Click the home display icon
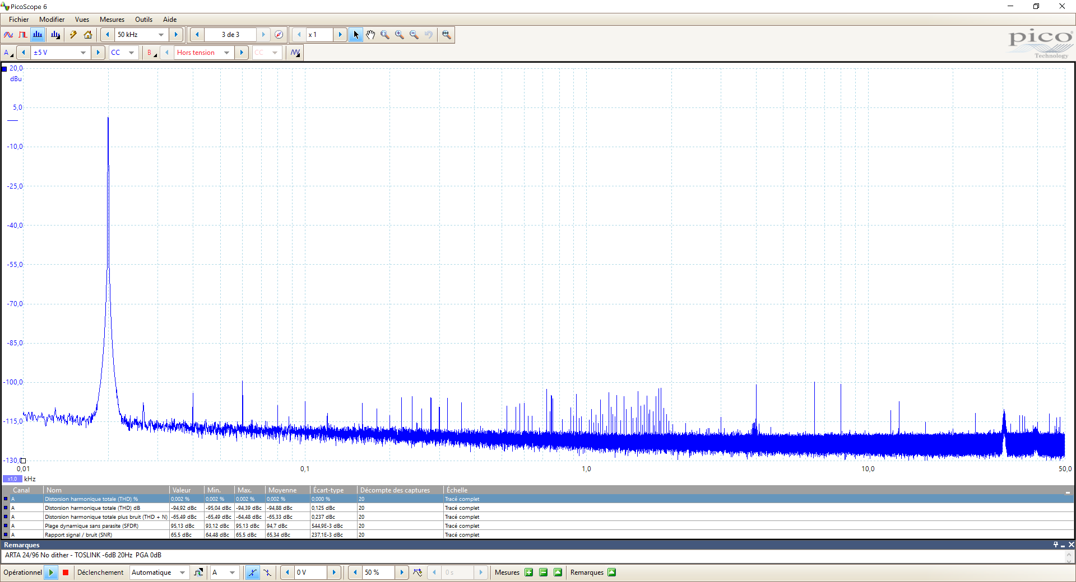The width and height of the screenshot is (1076, 582). point(88,35)
